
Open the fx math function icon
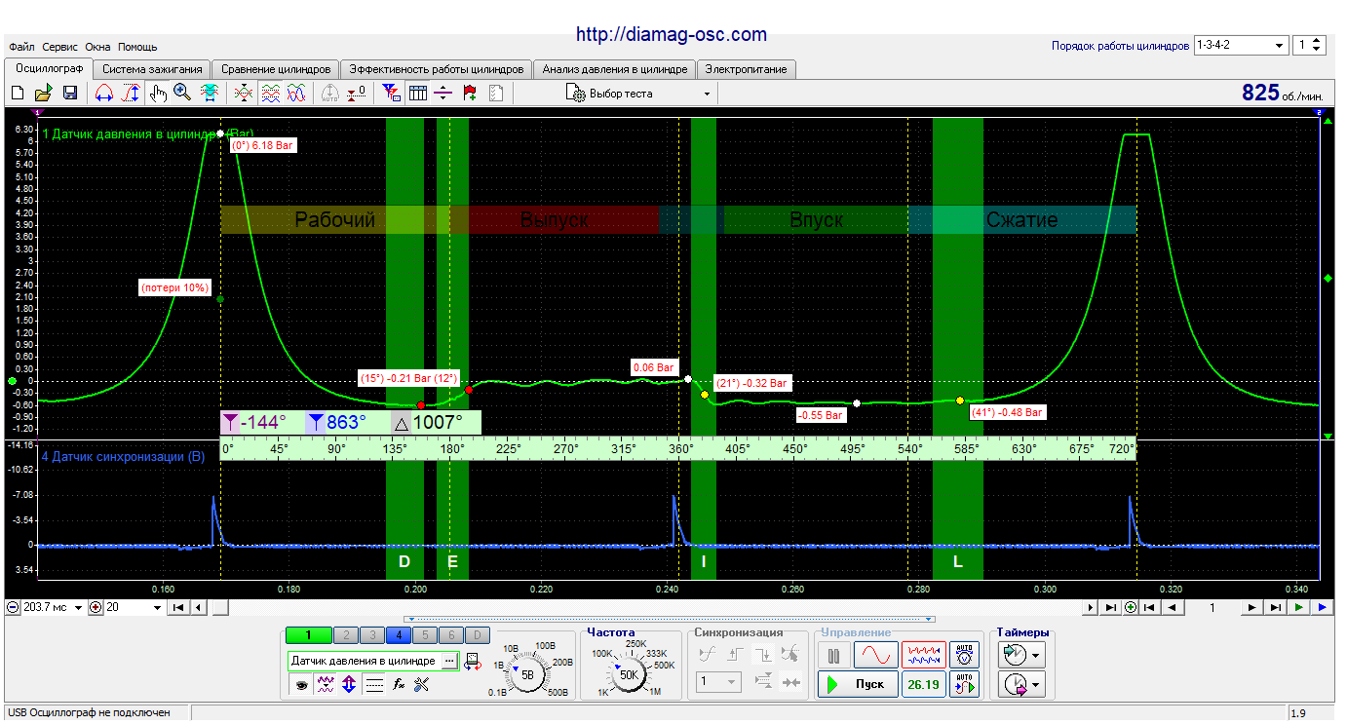pyautogui.click(x=399, y=685)
